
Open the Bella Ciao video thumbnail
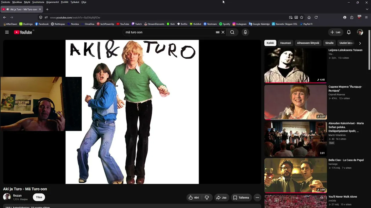(x=295, y=175)
